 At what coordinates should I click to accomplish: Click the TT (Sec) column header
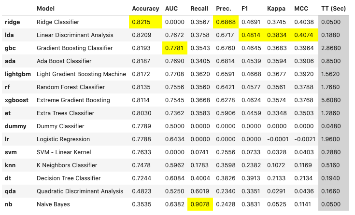[333, 9]
